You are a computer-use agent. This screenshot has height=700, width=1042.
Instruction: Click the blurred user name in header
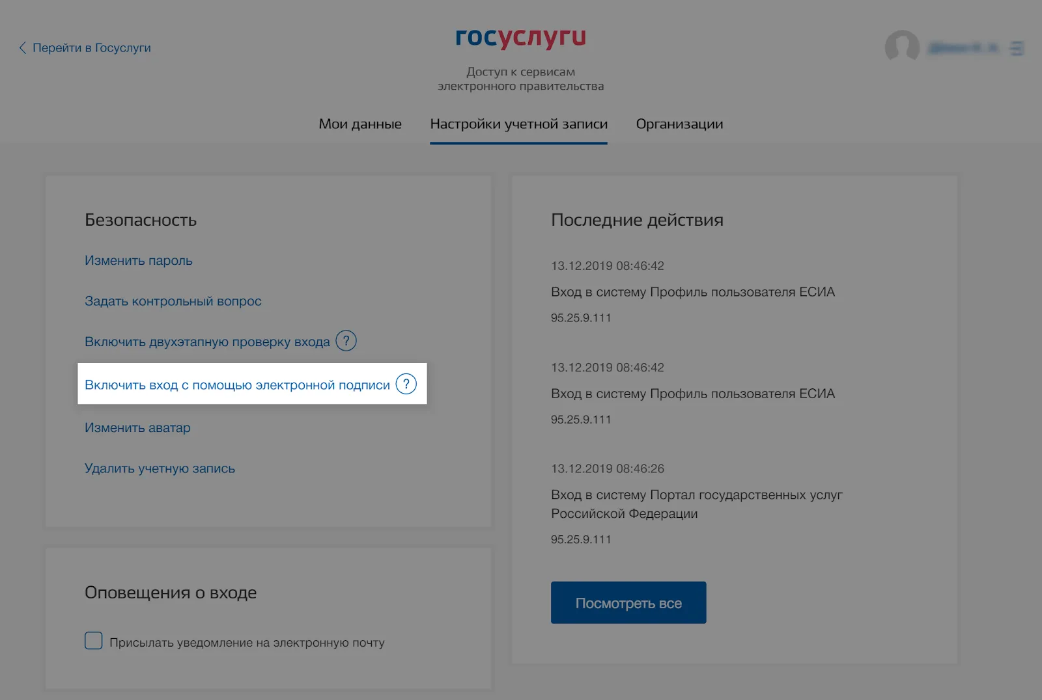pos(963,47)
